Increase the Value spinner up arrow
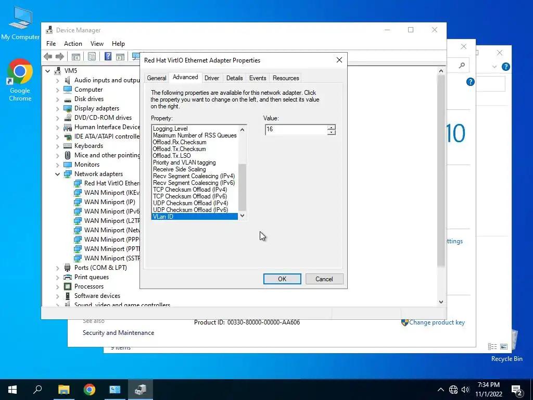The height and width of the screenshot is (400, 533). pos(332,127)
